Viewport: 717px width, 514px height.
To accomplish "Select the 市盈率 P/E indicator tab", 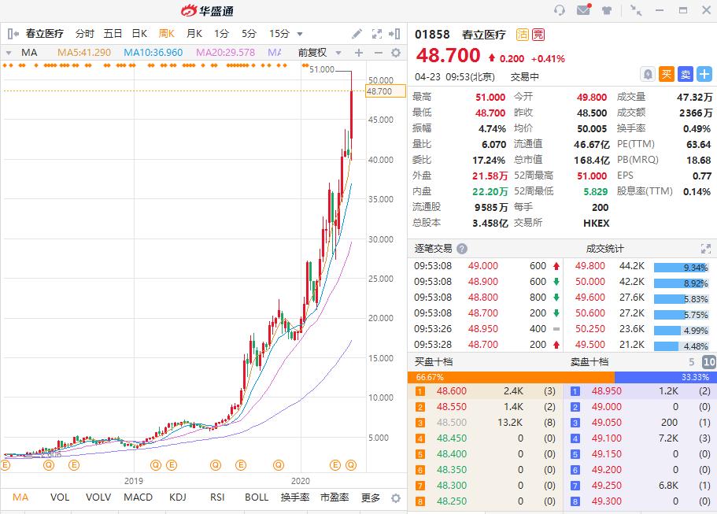I will click(x=334, y=497).
